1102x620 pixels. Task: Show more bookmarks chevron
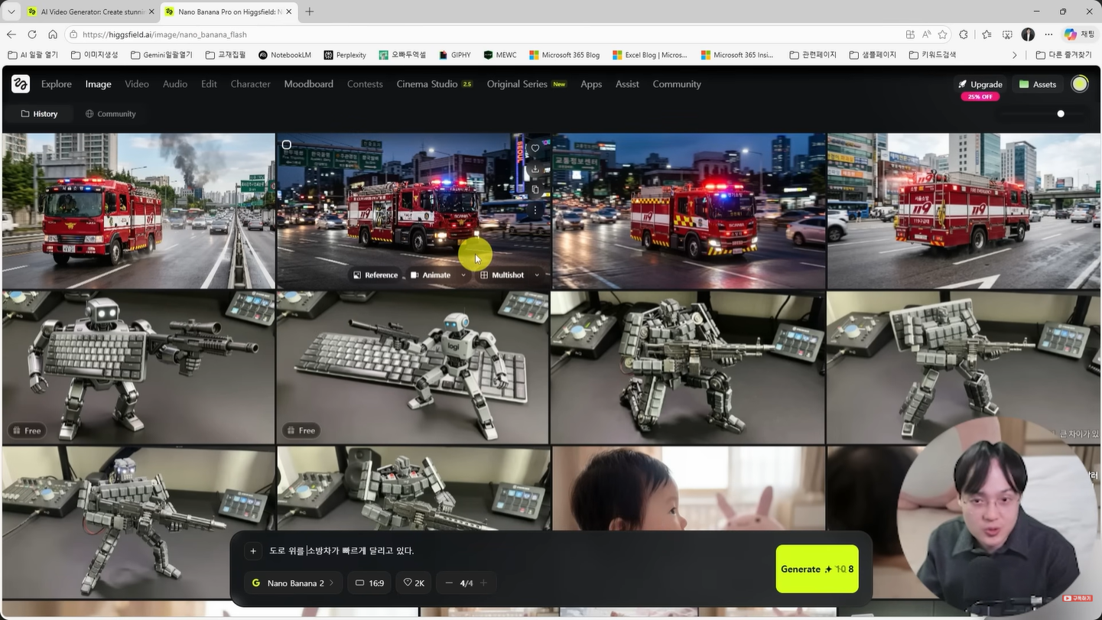coord(1015,55)
